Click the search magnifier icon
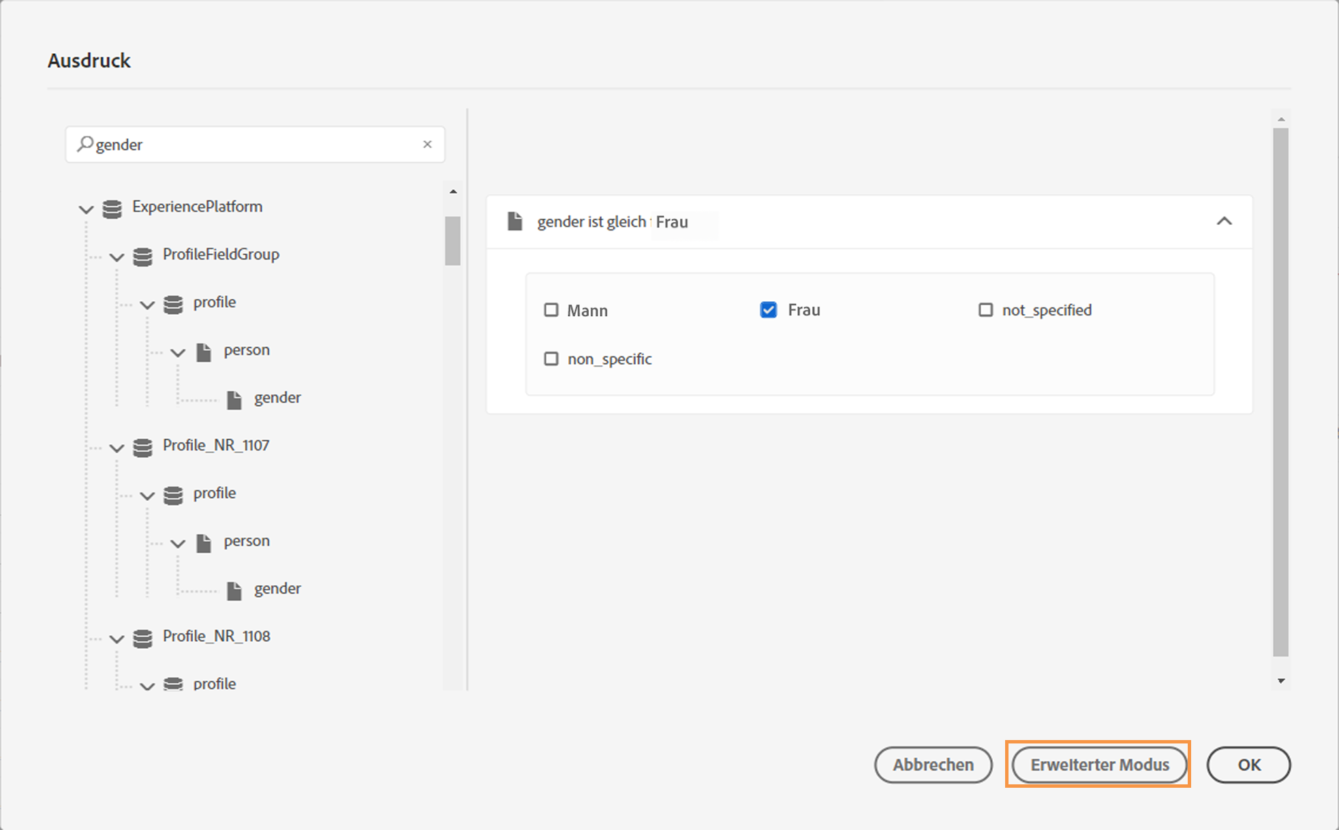1339x830 pixels. click(x=84, y=144)
